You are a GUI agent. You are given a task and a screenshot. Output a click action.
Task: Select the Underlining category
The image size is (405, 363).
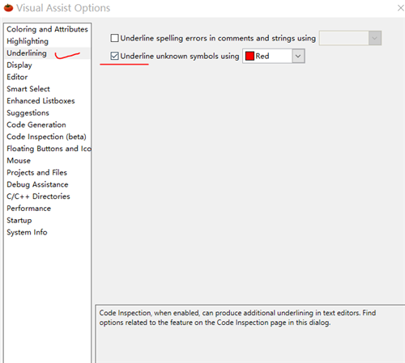coord(27,53)
